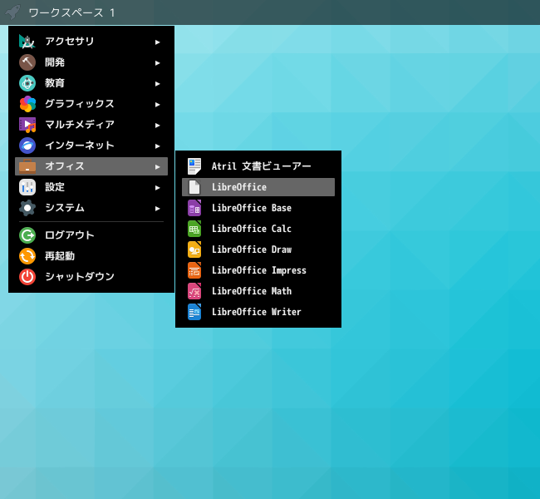Launch Atril 文書ビューアー
Viewport: 540px width, 499px height.
coord(258,166)
